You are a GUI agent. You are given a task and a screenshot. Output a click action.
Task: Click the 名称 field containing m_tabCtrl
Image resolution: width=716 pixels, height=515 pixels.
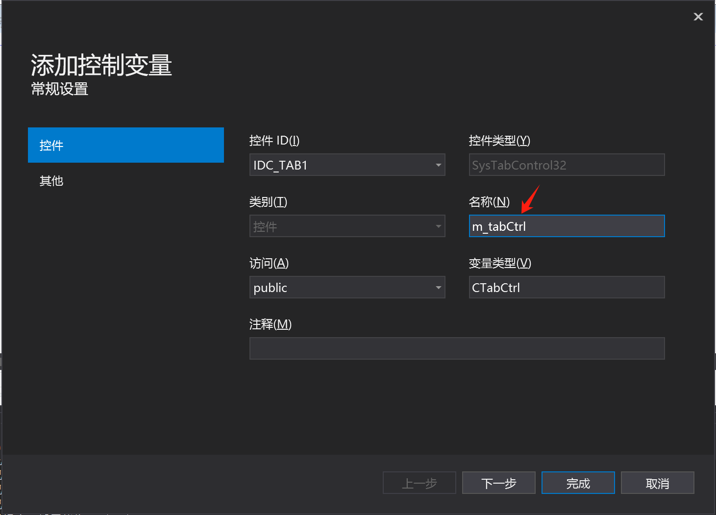(x=567, y=226)
